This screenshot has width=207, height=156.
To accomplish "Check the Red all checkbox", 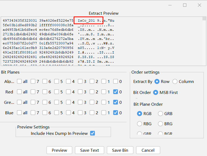I will point(19,92).
